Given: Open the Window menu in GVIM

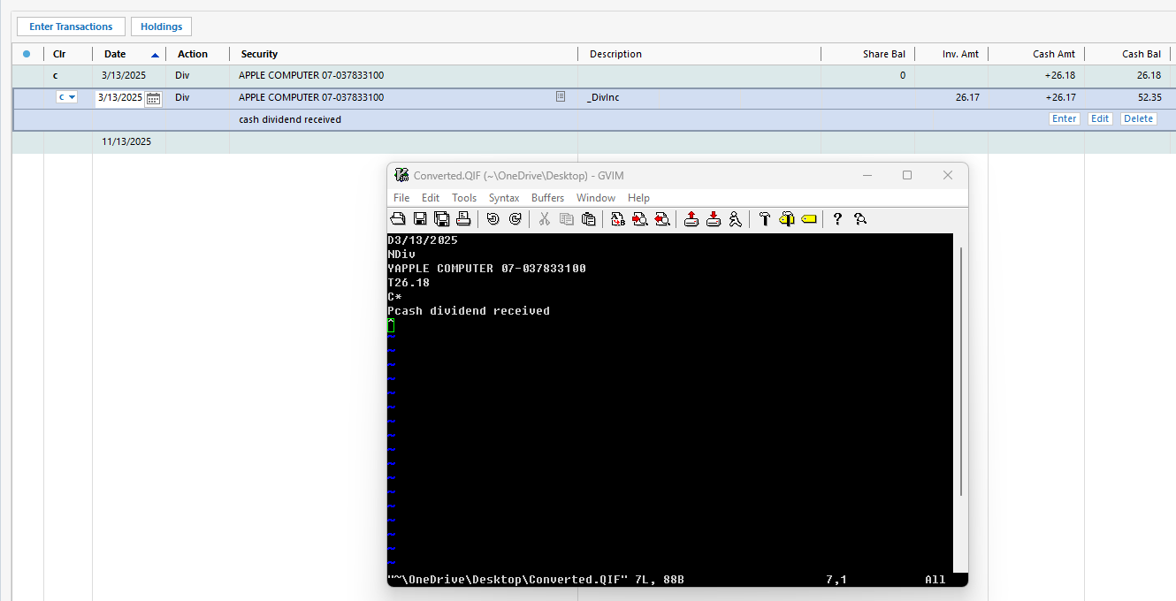Looking at the screenshot, I should point(596,198).
